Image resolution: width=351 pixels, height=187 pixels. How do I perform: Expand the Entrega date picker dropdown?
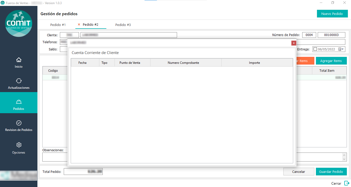click(341, 49)
